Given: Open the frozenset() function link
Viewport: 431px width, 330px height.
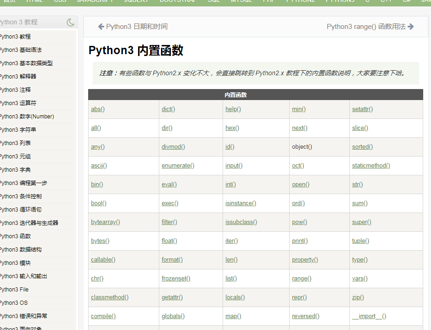Looking at the screenshot, I should click(176, 279).
